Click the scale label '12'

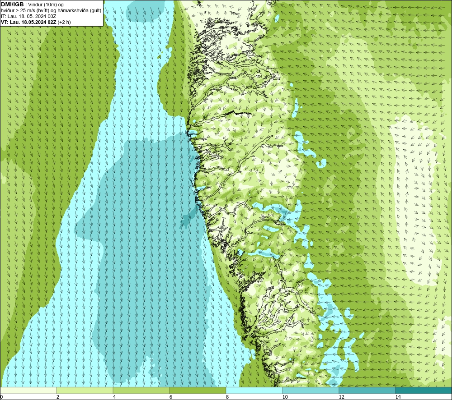pos(341,397)
